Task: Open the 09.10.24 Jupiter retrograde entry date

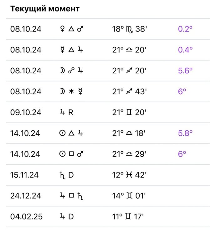Action: [26, 112]
